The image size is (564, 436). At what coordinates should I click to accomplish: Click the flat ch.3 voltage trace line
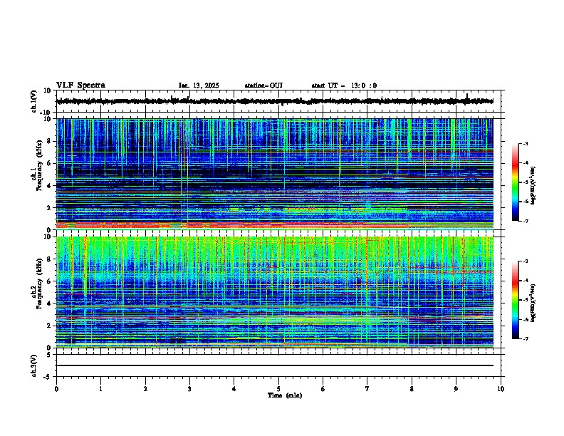275,365
